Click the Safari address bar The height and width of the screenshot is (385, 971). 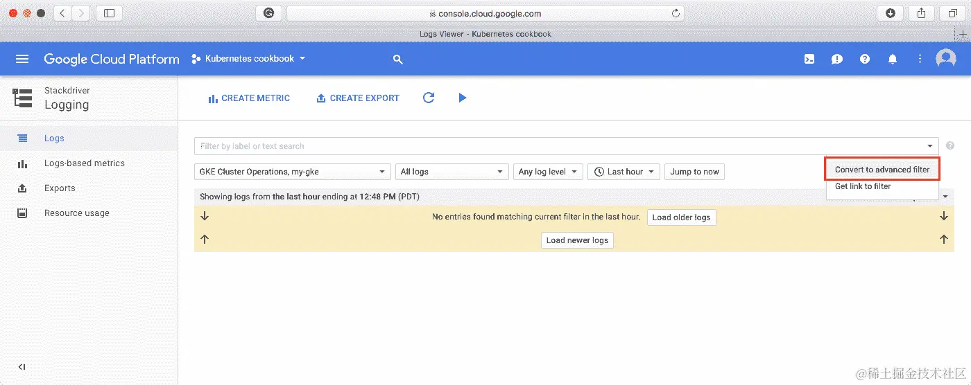click(x=485, y=13)
